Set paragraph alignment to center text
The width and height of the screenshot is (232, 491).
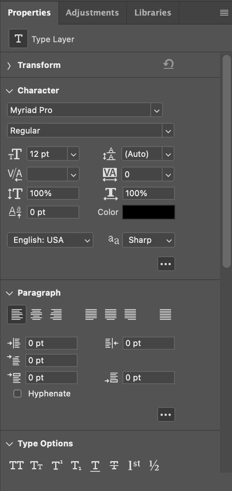click(36, 315)
